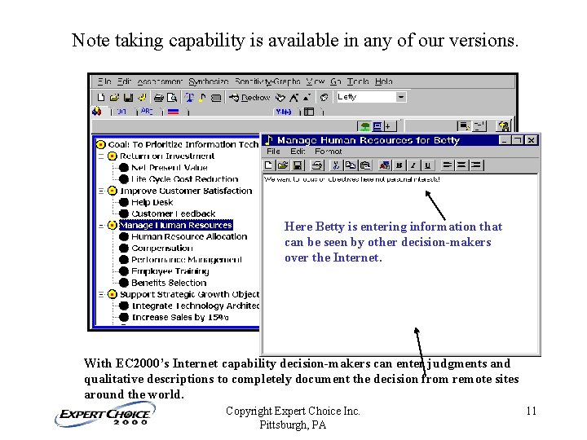Image resolution: width=587 pixels, height=440 pixels.
Task: Select Employee Training tree item
Action: click(x=170, y=271)
